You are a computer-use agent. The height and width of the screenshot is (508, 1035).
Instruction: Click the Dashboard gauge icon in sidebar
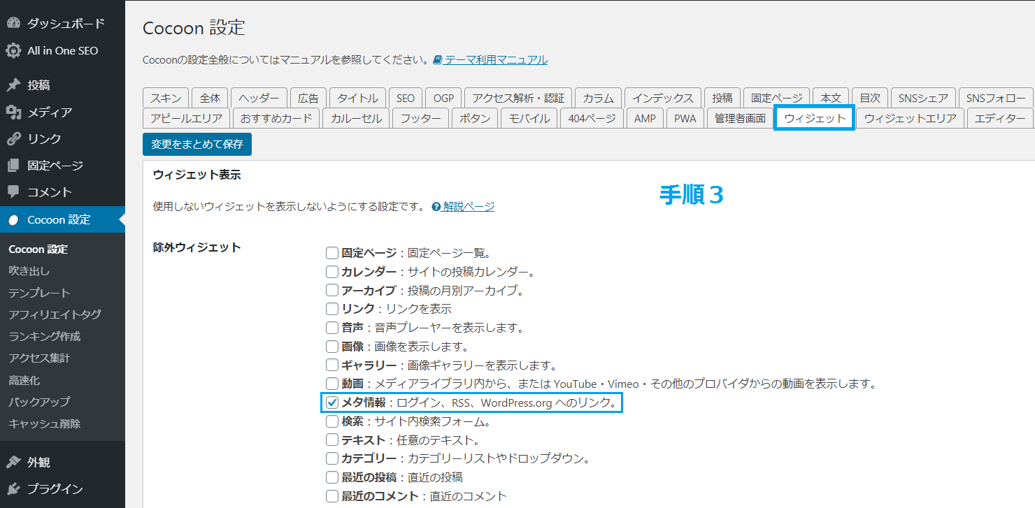pos(13,23)
